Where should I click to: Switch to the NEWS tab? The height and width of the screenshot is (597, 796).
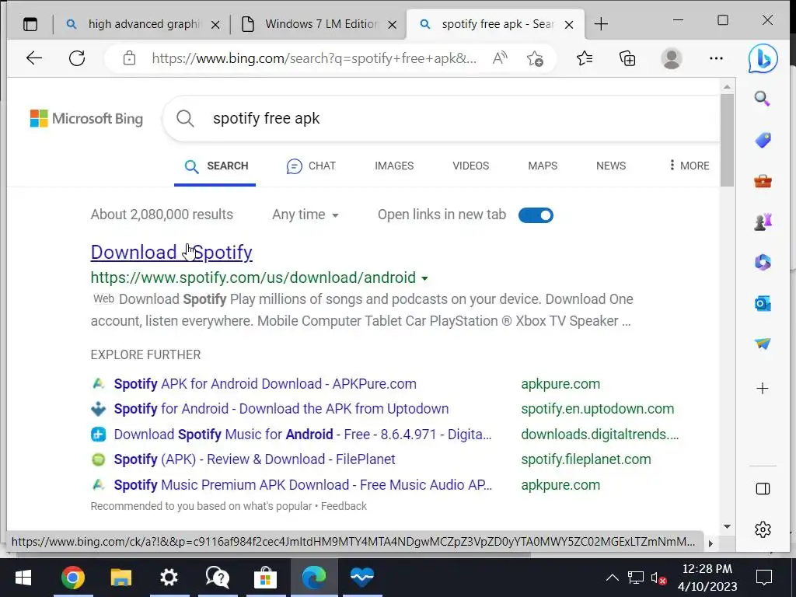click(x=611, y=166)
